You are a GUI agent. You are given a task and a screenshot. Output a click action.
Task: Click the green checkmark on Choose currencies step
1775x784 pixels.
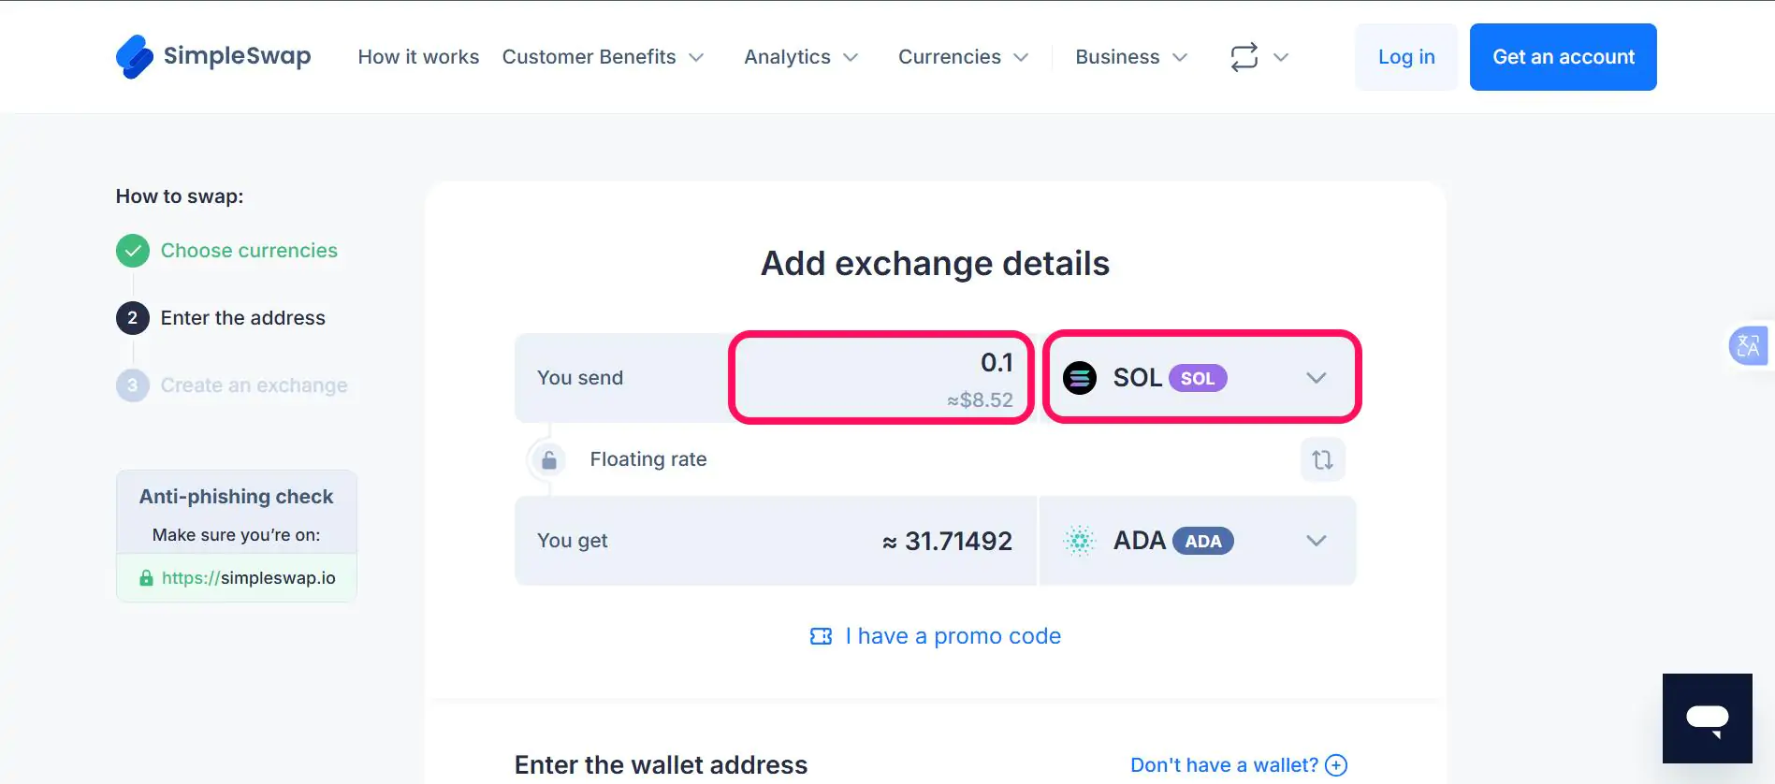click(x=133, y=251)
